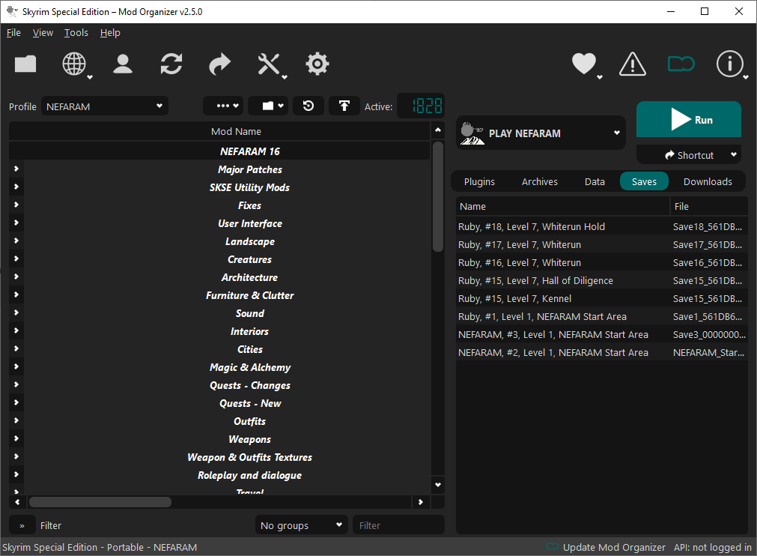Click the PLAY NEFARAM executable icon

(x=472, y=133)
